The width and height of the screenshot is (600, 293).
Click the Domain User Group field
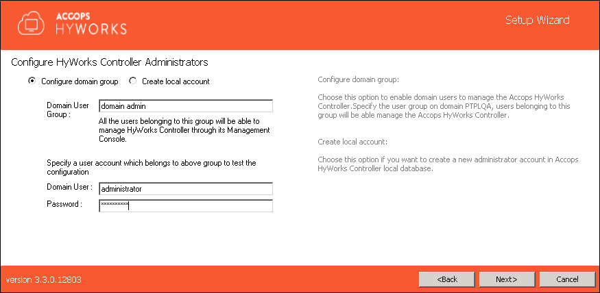(x=186, y=106)
